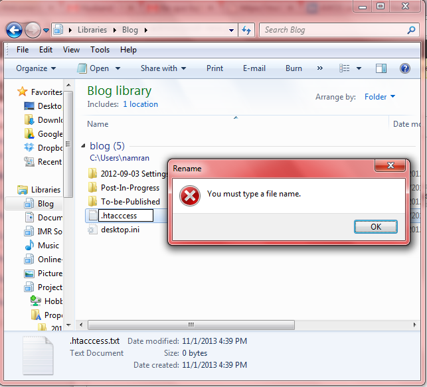Click the Burn toolbar button
427x387 pixels.
tap(294, 68)
